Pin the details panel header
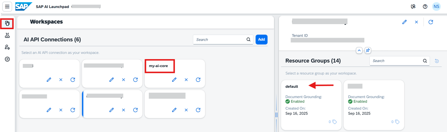 [x=368, y=50]
